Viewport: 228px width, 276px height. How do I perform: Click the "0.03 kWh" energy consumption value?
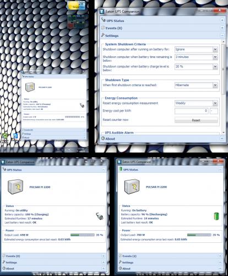[x=64, y=240]
